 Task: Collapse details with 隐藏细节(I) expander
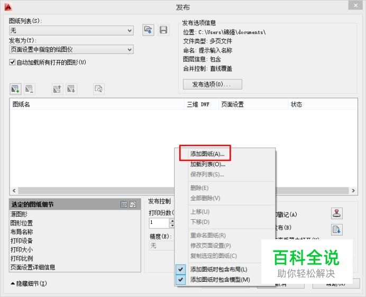[29, 283]
